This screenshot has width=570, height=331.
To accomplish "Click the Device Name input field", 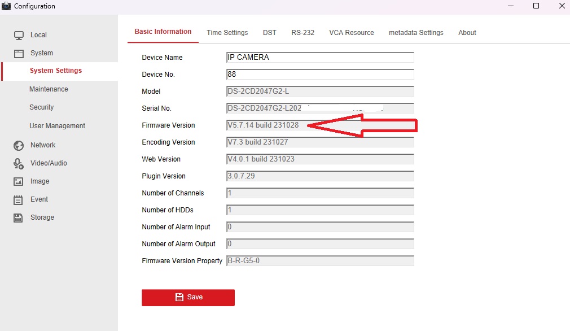I will (x=320, y=58).
